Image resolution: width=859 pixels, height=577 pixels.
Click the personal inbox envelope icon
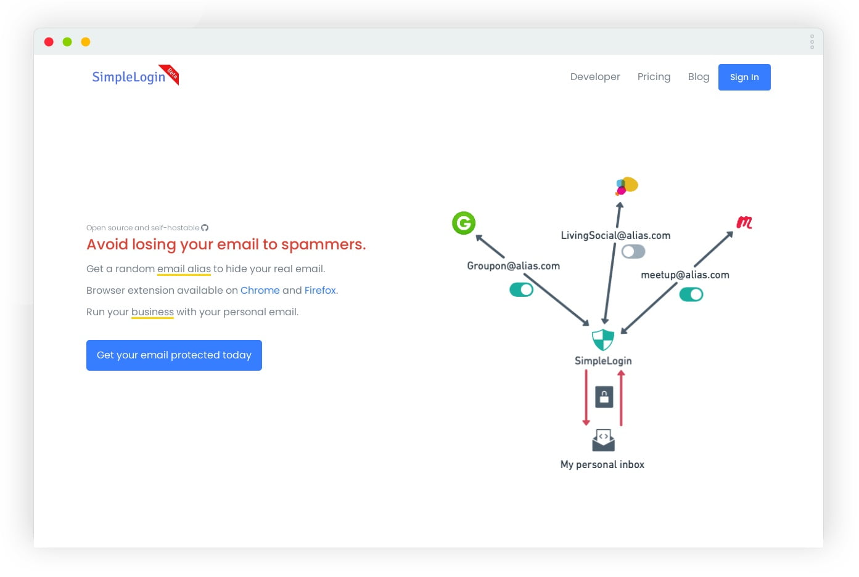pyautogui.click(x=603, y=440)
